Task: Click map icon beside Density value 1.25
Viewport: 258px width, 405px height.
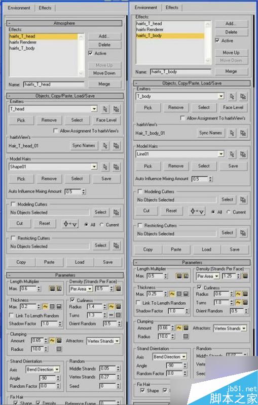Action: coord(245,276)
